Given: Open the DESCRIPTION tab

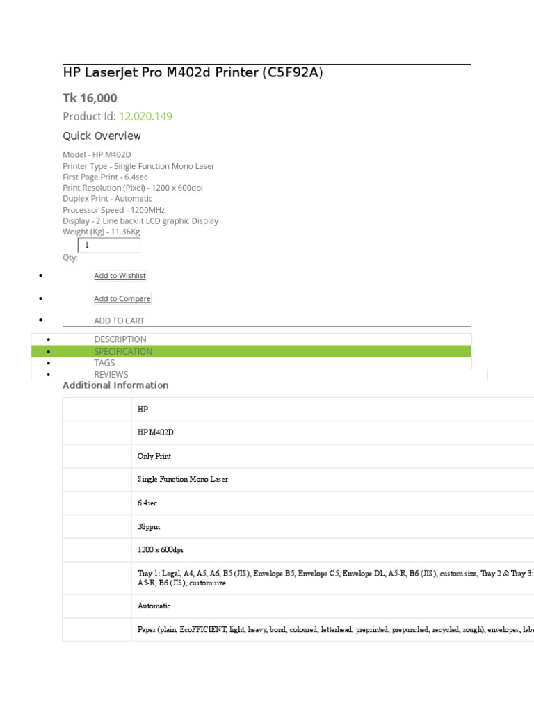Looking at the screenshot, I should [x=120, y=339].
